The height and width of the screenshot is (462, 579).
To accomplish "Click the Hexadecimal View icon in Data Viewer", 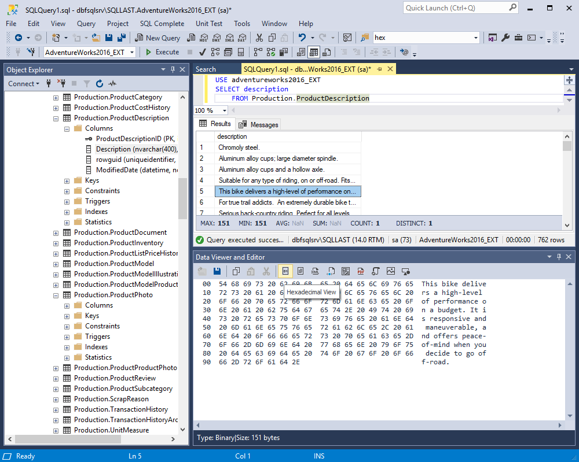I will pos(285,271).
